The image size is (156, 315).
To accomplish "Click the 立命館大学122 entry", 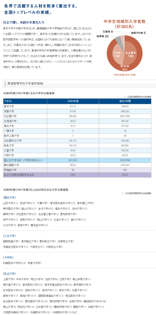I will (44, 307).
